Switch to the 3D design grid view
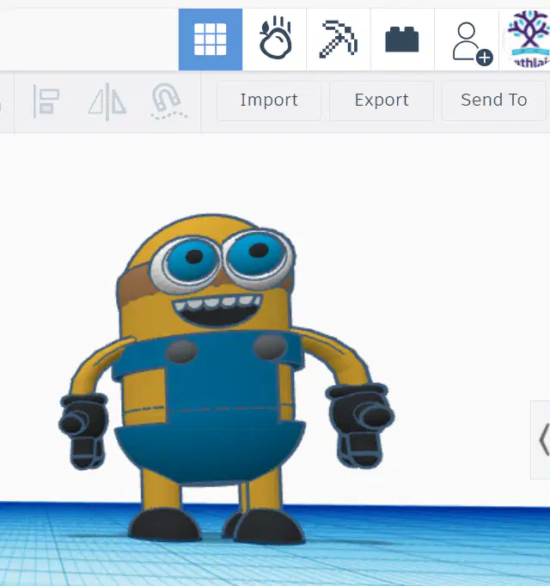The height and width of the screenshot is (586, 550). [211, 40]
